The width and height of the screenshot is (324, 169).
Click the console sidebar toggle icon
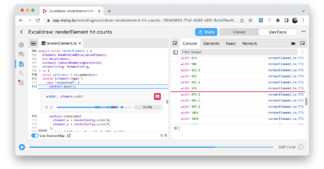coord(176,52)
